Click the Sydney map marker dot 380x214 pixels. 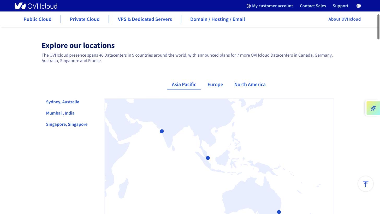pyautogui.click(x=279, y=212)
